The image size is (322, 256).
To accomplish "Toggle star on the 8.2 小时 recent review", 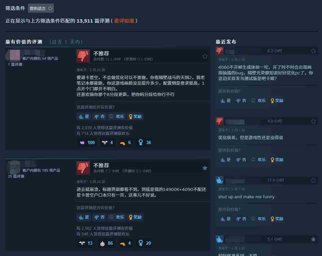I will [x=313, y=51].
